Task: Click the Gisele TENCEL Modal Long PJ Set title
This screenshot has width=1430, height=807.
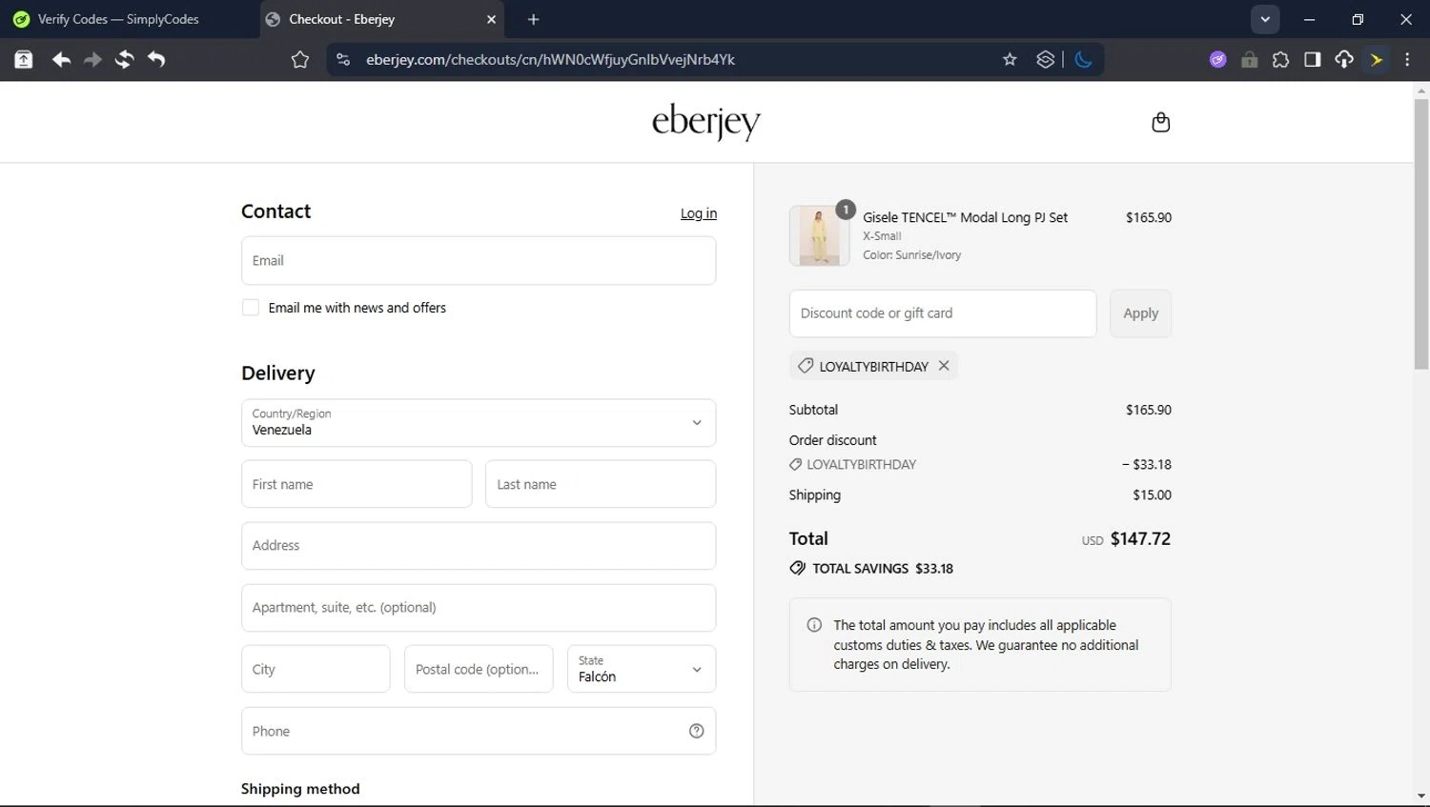Action: pyautogui.click(x=965, y=217)
